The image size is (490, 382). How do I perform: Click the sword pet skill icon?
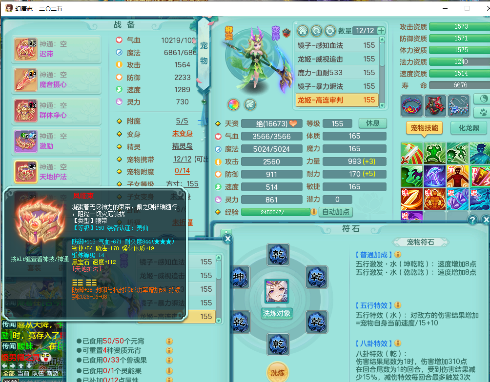pos(412,153)
